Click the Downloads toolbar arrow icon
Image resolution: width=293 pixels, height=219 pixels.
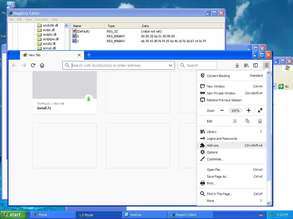coord(237,65)
